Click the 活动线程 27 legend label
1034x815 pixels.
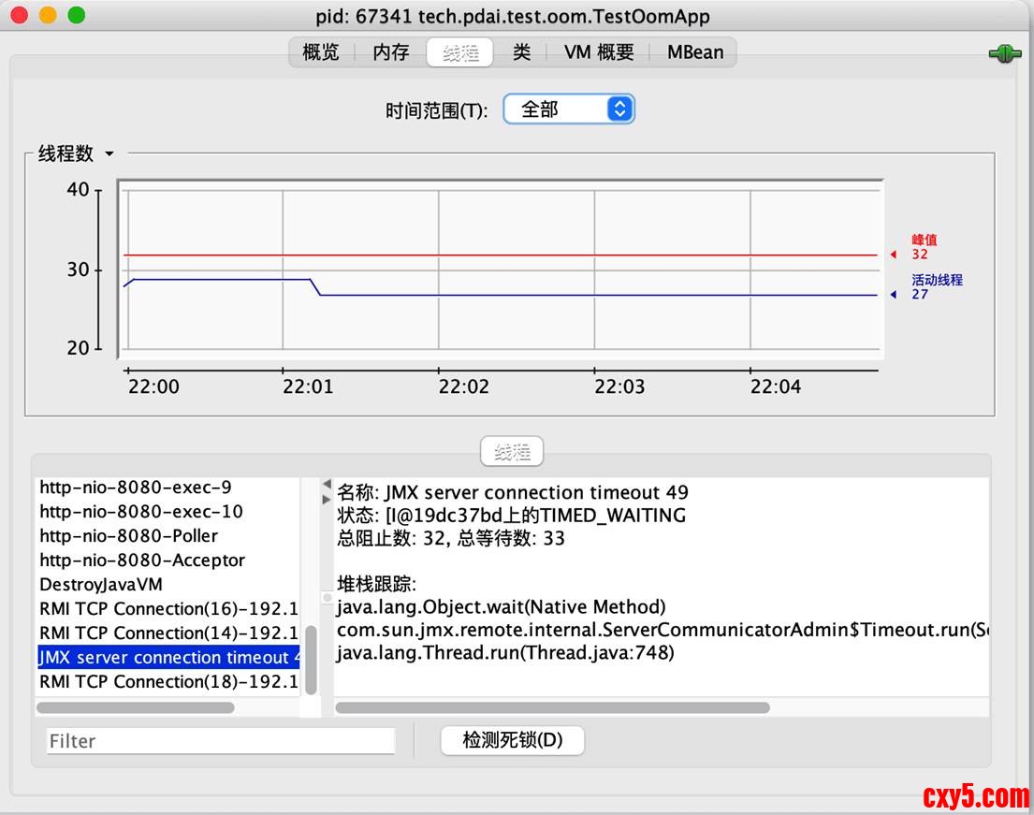pos(937,287)
